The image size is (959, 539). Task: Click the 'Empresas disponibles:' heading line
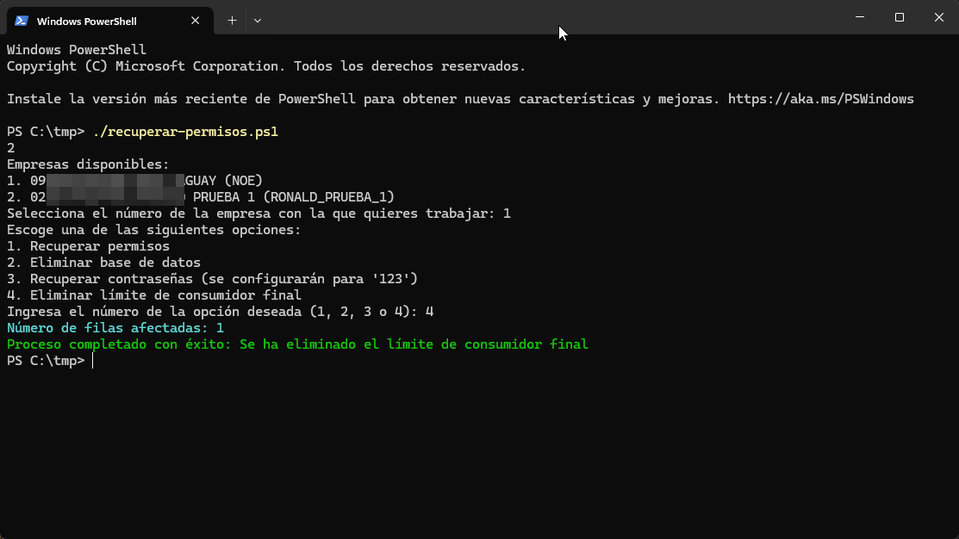(x=88, y=164)
